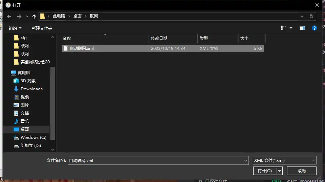The width and height of the screenshot is (325, 182).
Task: Click the Back navigation arrow
Action: pos(9,16)
